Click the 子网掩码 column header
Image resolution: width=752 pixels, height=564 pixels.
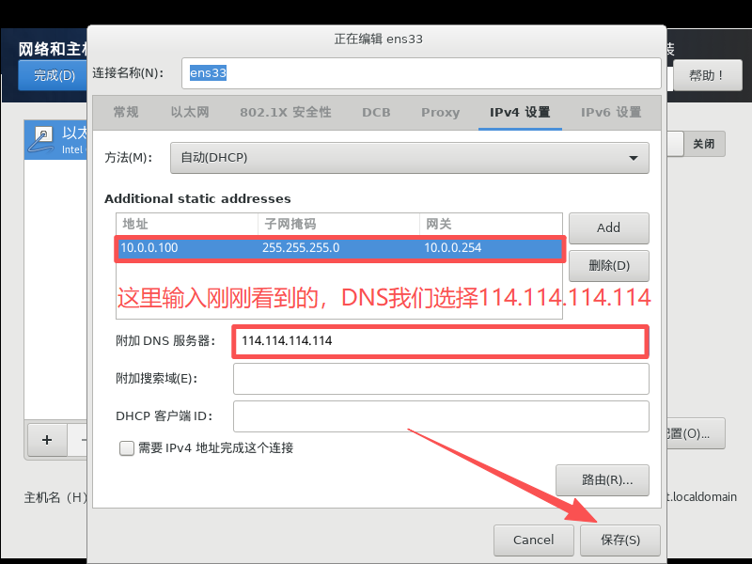point(338,224)
